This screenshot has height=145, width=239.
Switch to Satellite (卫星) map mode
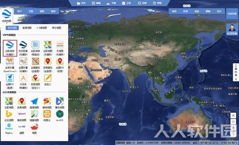pos(31,11)
